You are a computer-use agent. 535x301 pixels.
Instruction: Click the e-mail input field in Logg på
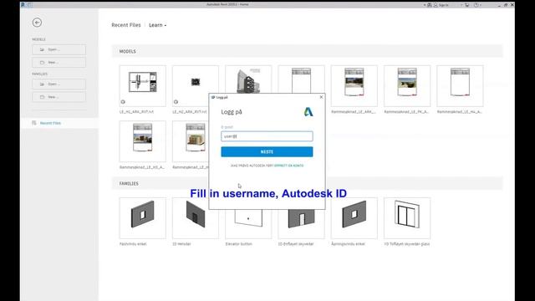tap(267, 136)
